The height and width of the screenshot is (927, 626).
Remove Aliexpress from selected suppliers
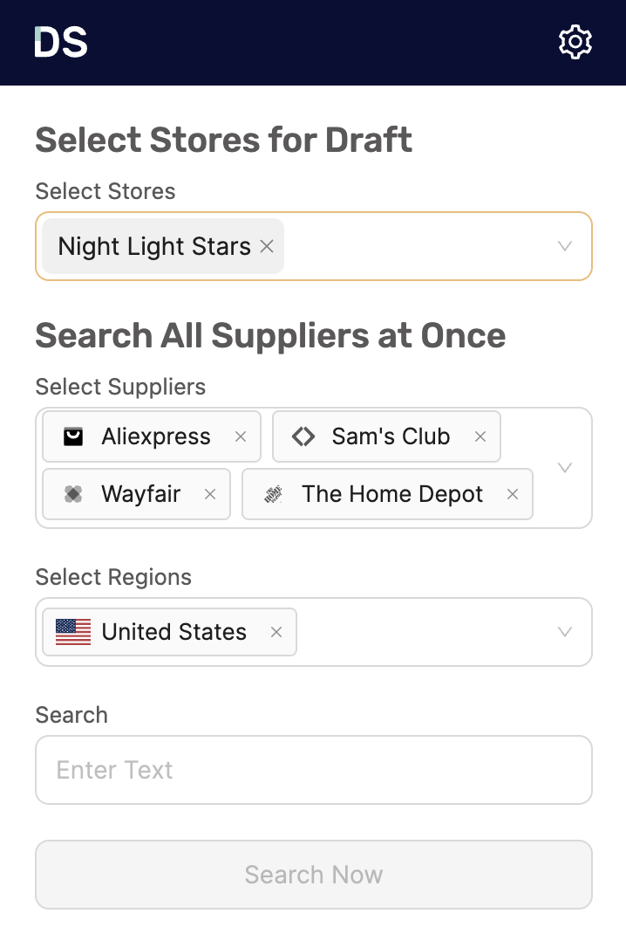point(240,436)
